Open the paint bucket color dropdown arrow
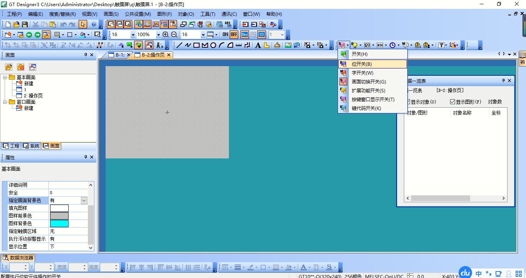Viewport: 526px width, 278px height. (89, 35)
